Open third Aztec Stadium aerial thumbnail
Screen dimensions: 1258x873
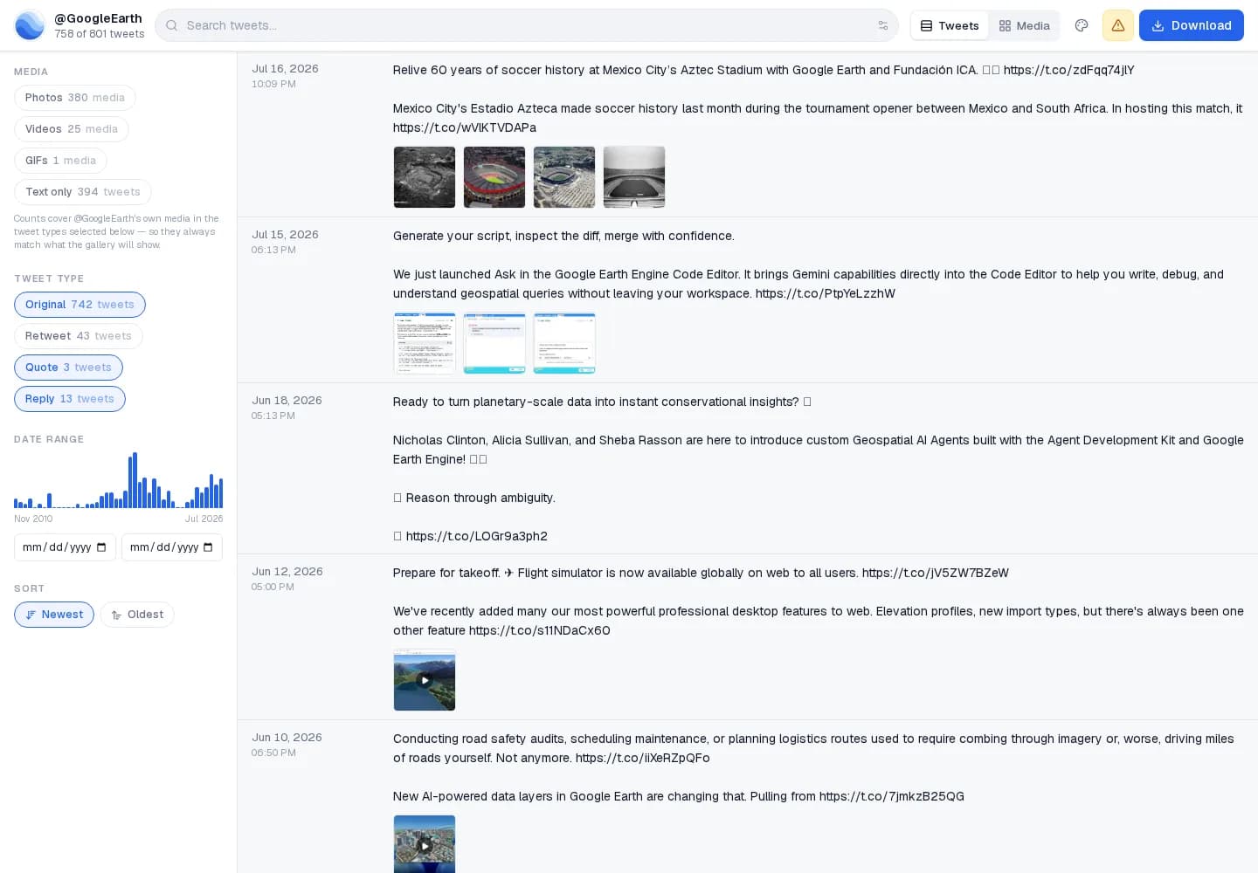pyautogui.click(x=564, y=177)
